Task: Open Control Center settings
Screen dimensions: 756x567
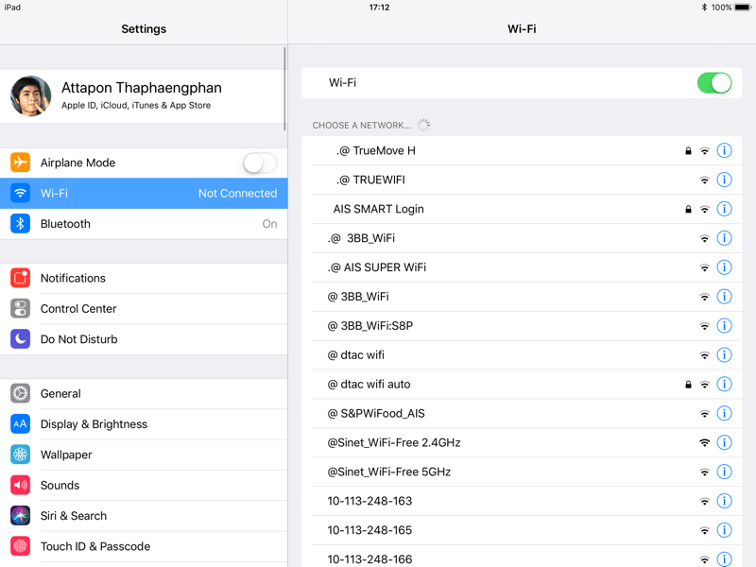Action: 144,309
